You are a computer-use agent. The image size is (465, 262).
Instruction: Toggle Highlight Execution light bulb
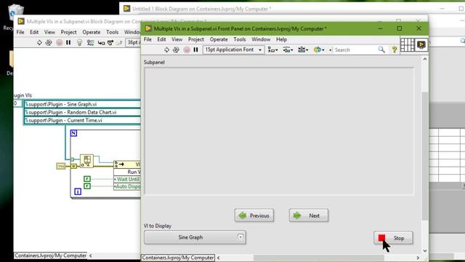[x=79, y=43]
